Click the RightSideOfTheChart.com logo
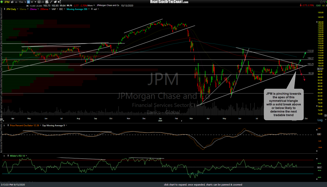This screenshot has height=187, width=327. point(169,2)
